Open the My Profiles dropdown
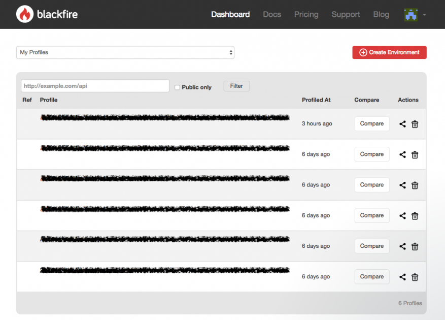The height and width of the screenshot is (320, 445). click(x=125, y=52)
